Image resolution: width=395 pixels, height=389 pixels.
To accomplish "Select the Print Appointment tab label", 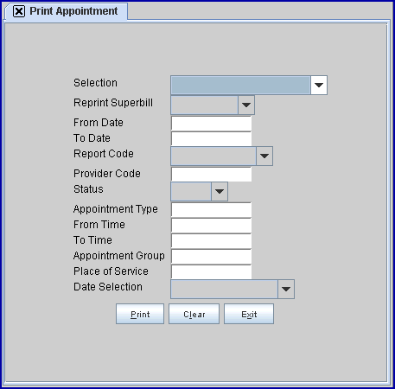I will click(73, 11).
